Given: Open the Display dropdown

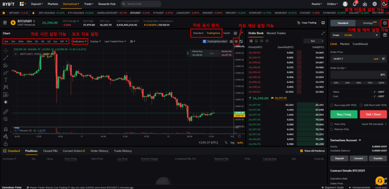Looking at the screenshot, I should (95, 41).
